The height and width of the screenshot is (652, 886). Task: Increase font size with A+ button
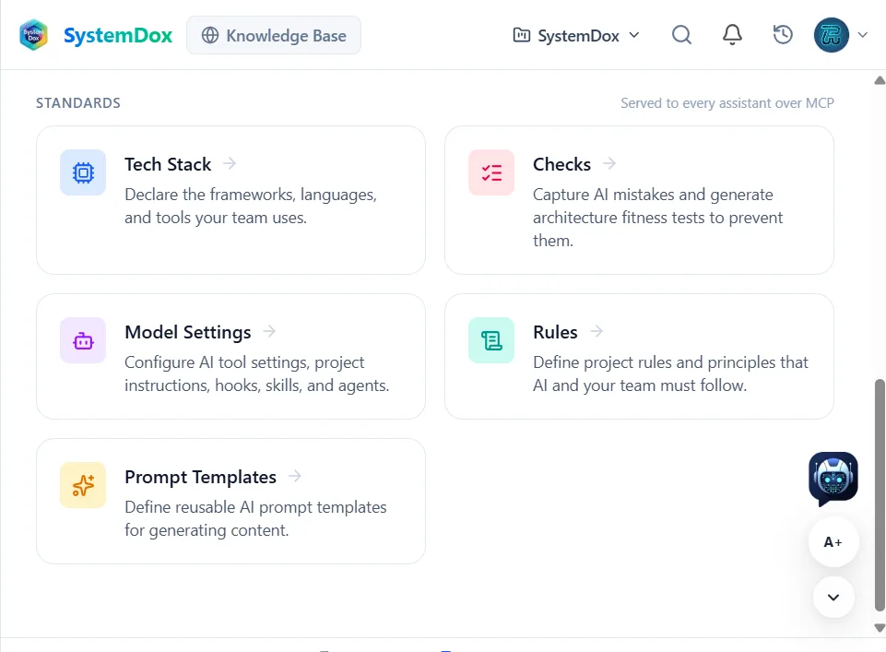point(833,542)
